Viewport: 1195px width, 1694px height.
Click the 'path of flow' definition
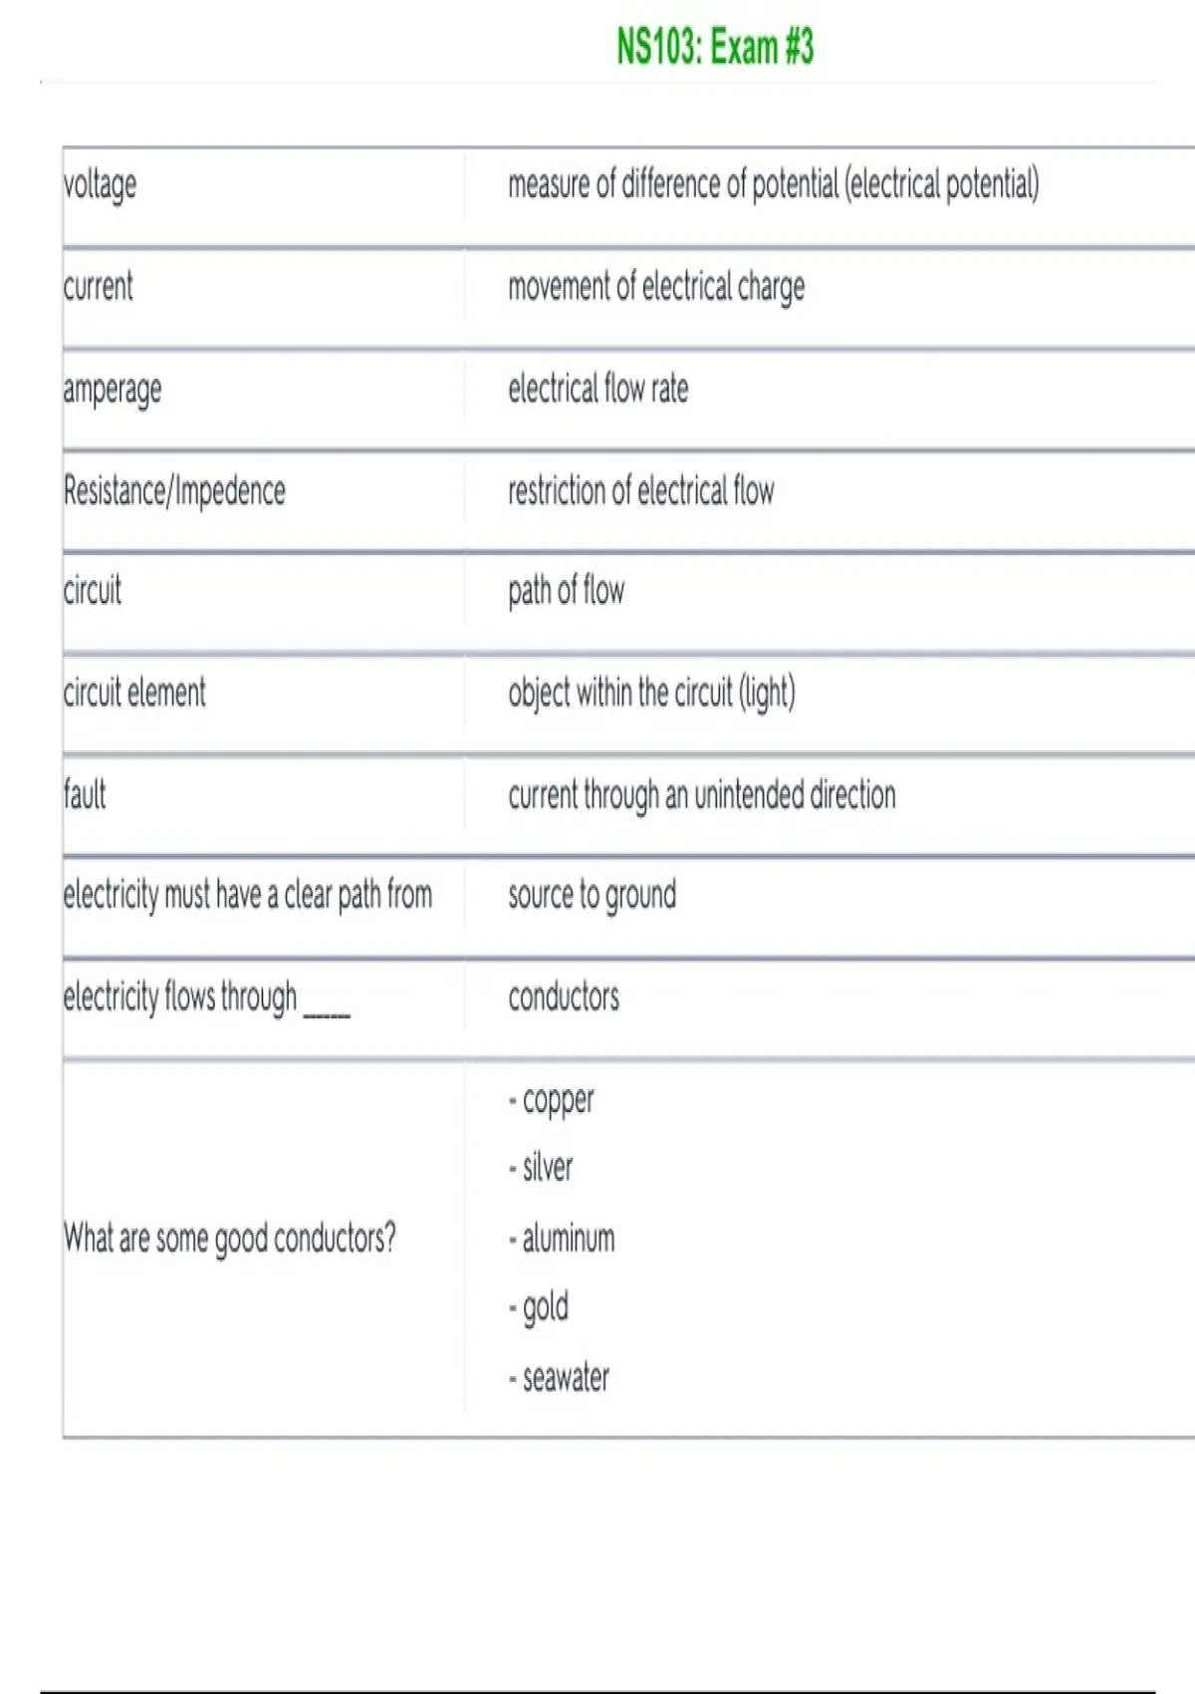566,592
